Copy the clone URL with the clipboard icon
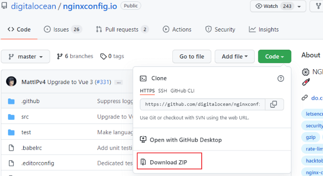 [x=274, y=104]
